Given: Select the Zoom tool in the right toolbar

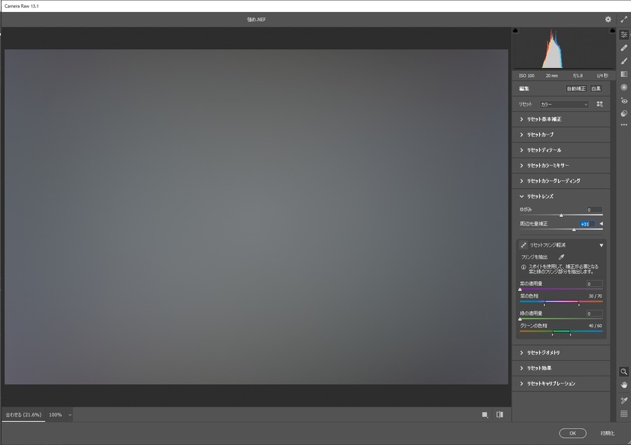Looking at the screenshot, I should 625,372.
